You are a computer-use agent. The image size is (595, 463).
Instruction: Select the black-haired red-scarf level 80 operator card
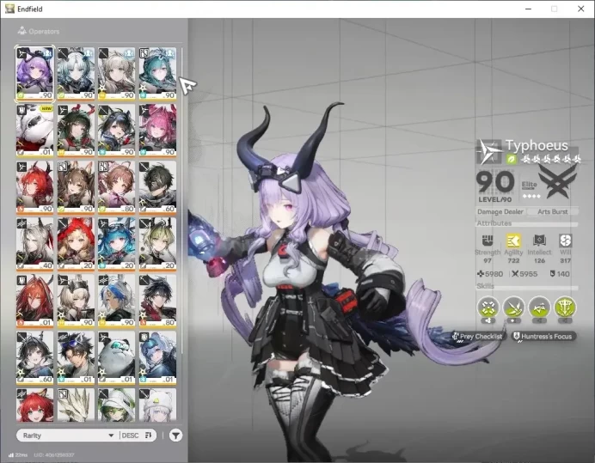[x=157, y=301]
